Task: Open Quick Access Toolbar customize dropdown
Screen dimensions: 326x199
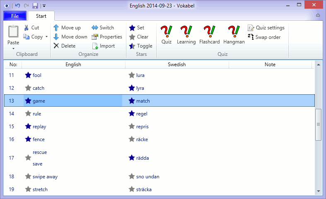Action: (x=44, y=6)
